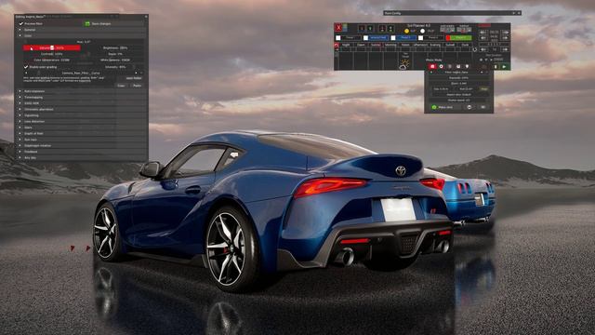Screen dimensions: 595x335
Task: Toggle Enable color grading checkbox
Action: pyautogui.click(x=26, y=67)
